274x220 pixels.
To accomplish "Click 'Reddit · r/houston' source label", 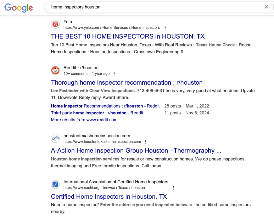I will (81, 68).
